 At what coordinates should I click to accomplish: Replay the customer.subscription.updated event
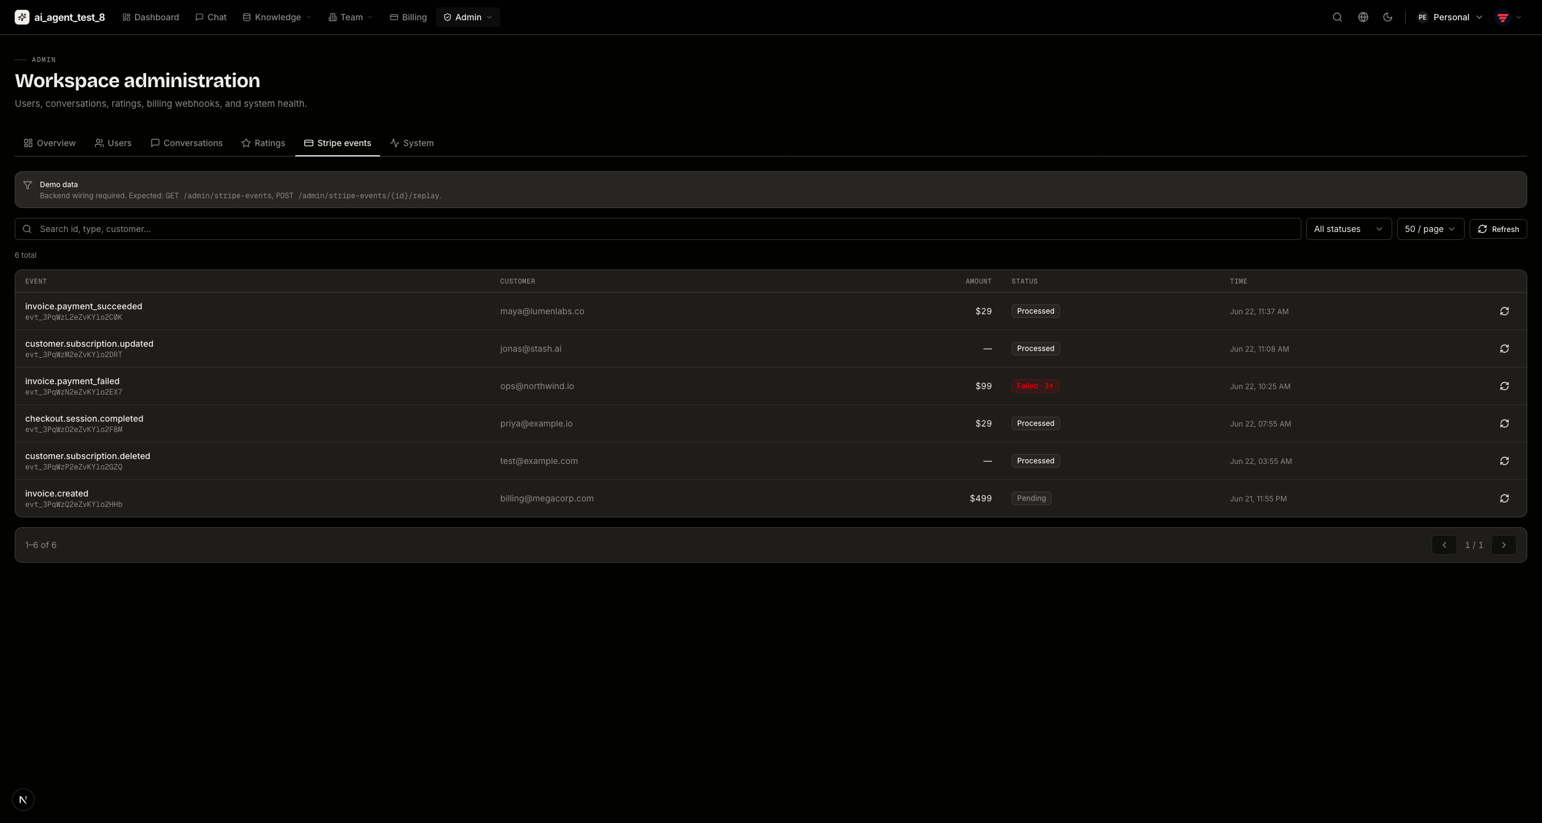tap(1504, 349)
